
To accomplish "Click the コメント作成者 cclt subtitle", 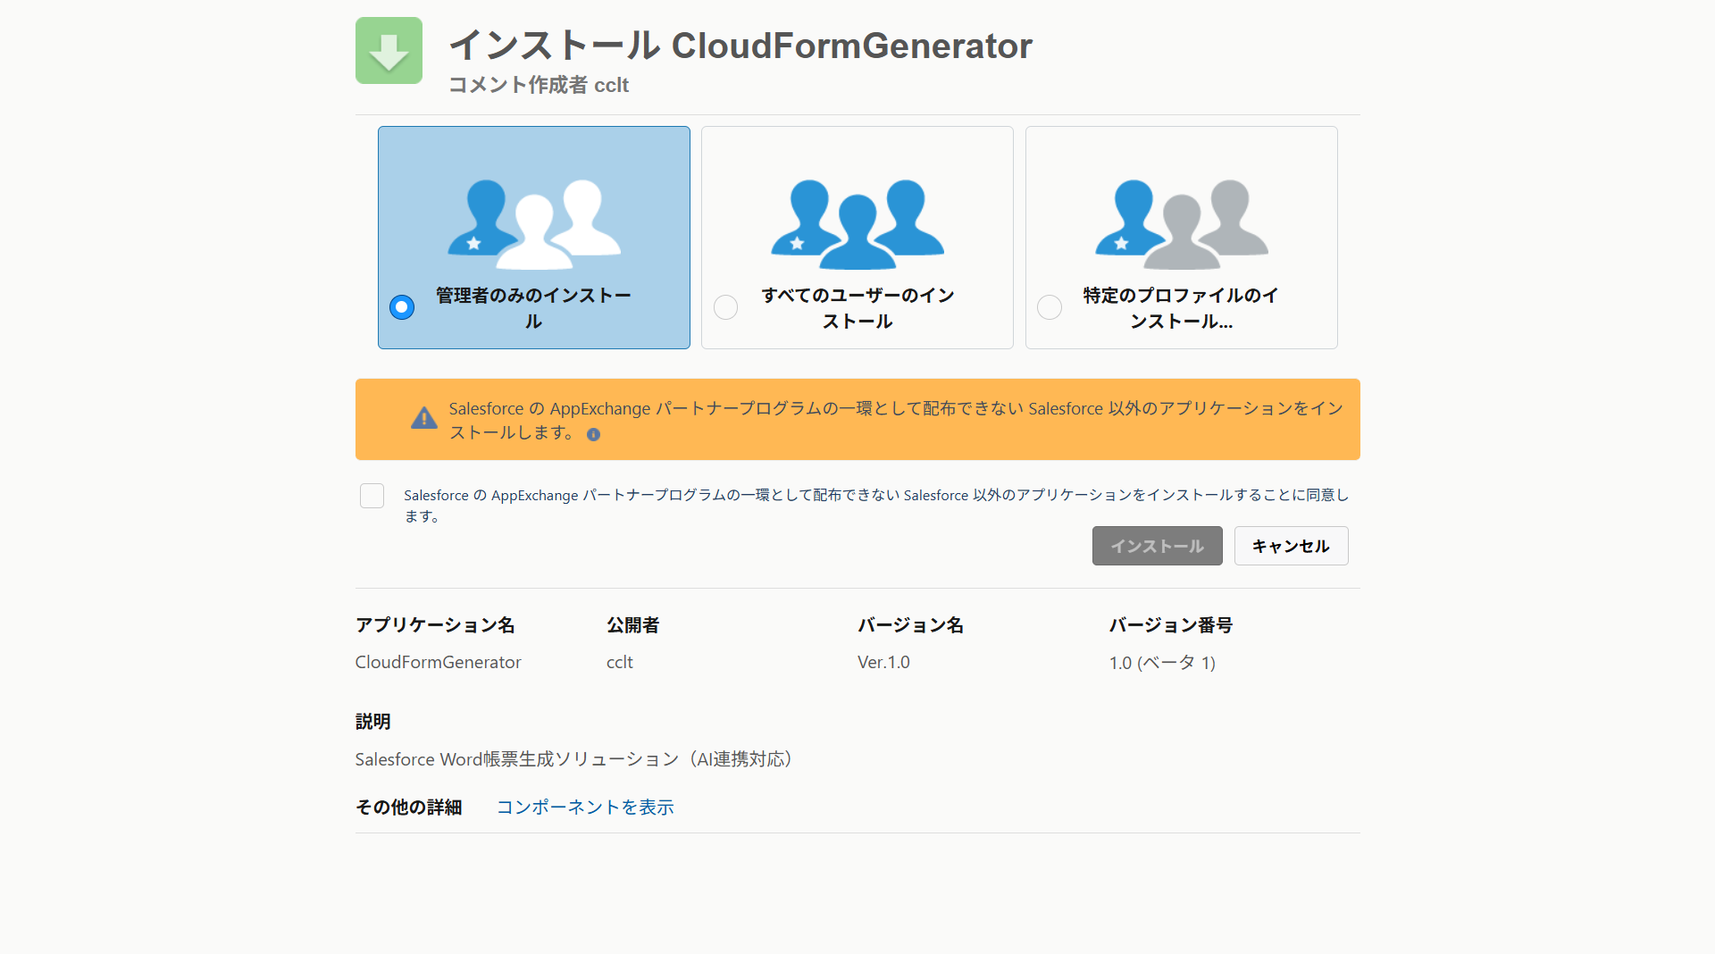I will [539, 85].
